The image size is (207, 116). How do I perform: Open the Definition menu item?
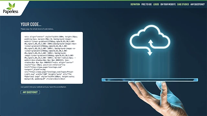135,4
